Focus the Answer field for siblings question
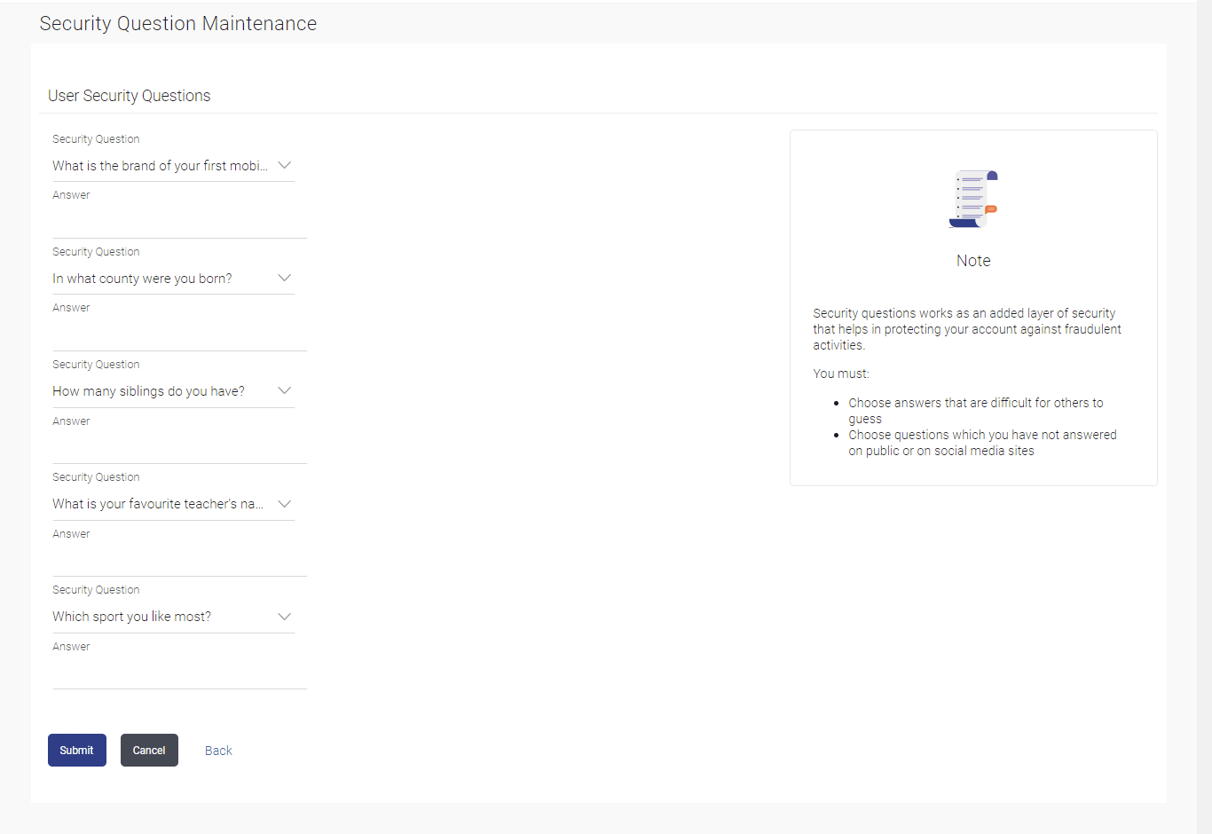Viewport: 1212px width, 834px height. pos(179,447)
